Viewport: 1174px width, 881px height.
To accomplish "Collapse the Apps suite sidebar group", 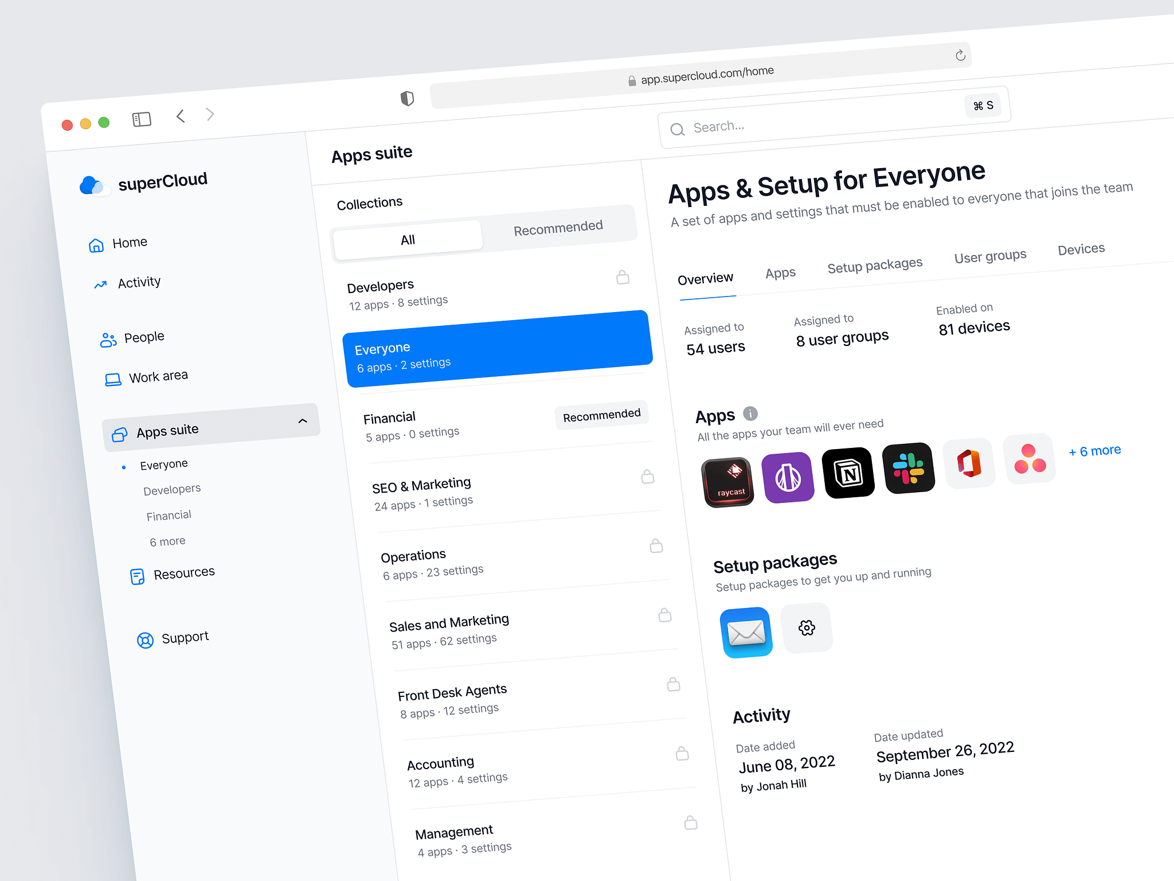I will (303, 421).
